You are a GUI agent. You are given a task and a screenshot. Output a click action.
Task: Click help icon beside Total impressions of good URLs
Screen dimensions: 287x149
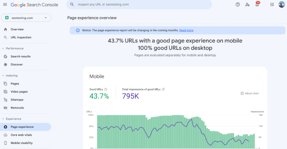click(163, 89)
